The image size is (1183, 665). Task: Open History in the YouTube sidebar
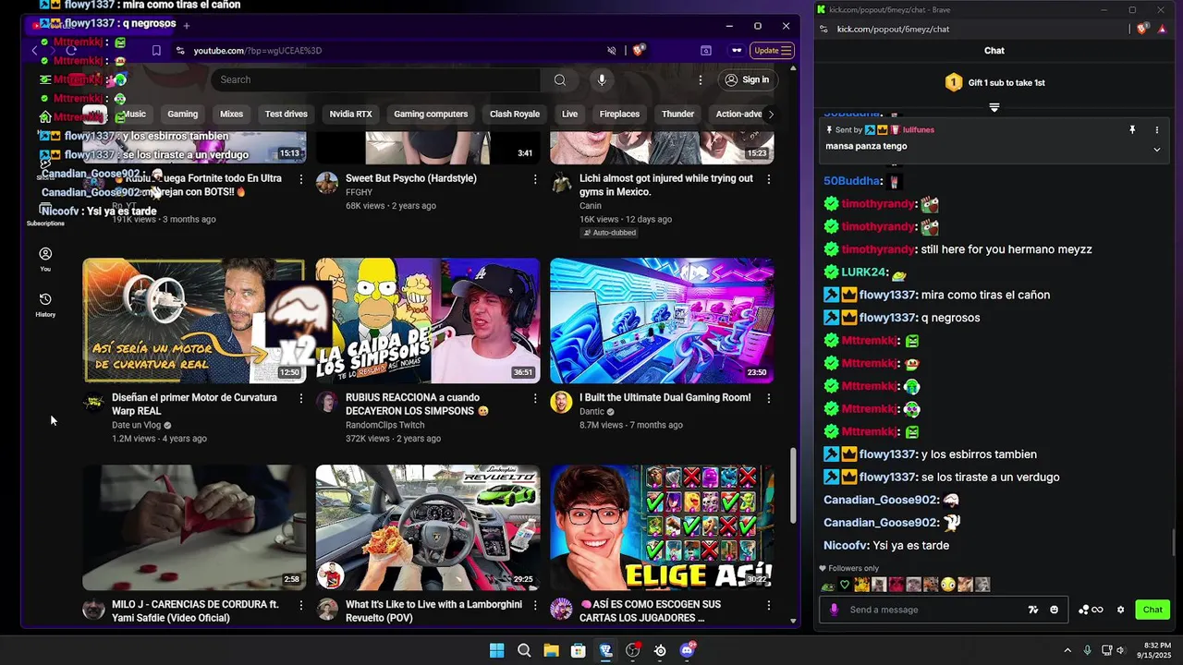(45, 305)
